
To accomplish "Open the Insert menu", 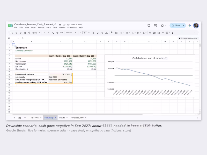I will 34,28.
